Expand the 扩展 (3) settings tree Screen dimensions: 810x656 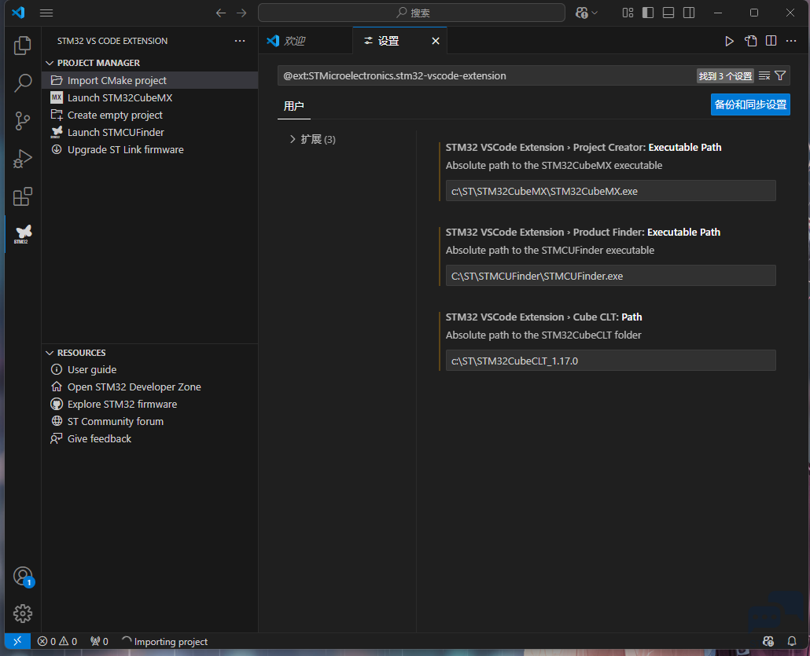pos(293,139)
